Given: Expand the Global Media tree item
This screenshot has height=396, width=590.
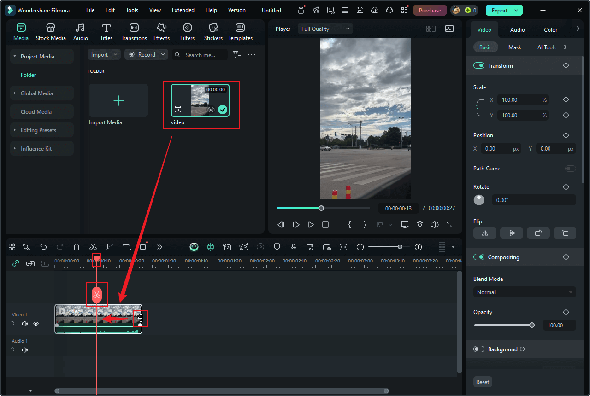Looking at the screenshot, I should (15, 93).
